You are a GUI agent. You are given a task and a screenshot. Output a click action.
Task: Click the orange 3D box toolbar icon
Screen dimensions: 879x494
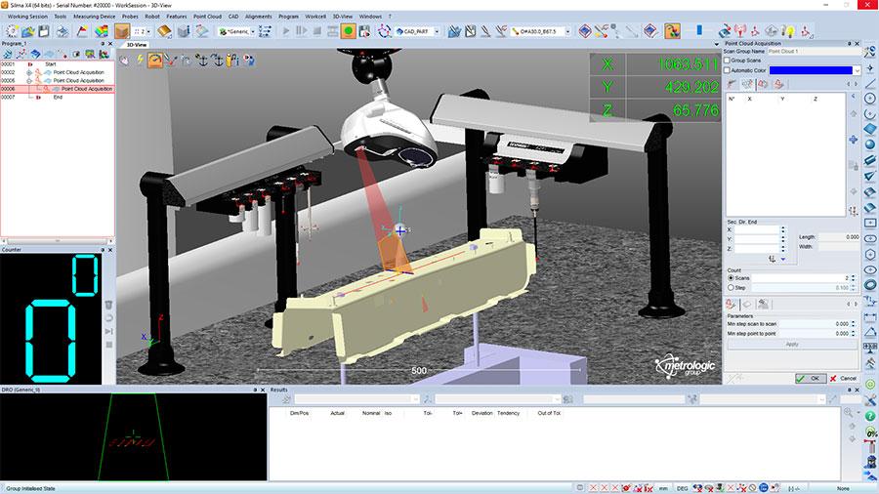pos(122,31)
